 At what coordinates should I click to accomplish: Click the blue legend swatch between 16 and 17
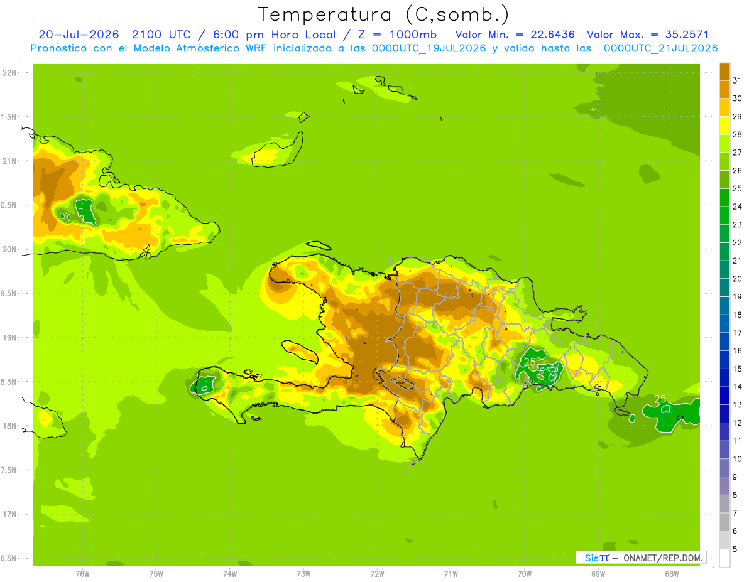(724, 342)
